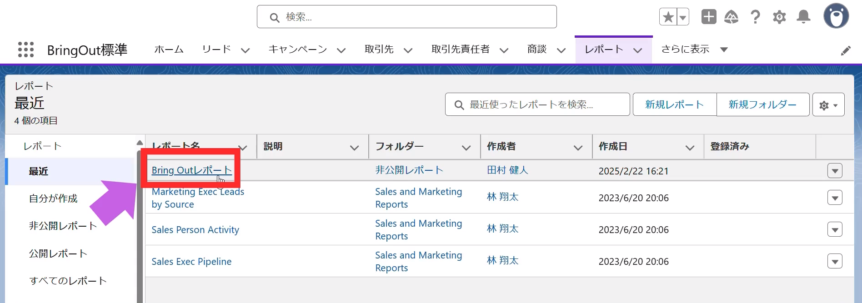
Task: Open the setup gear icon in the header
Action: 779,17
